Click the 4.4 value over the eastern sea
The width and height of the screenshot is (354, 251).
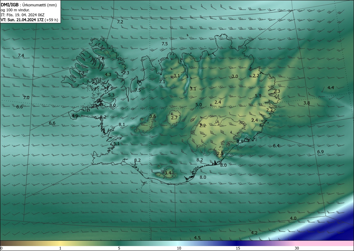click(x=331, y=87)
